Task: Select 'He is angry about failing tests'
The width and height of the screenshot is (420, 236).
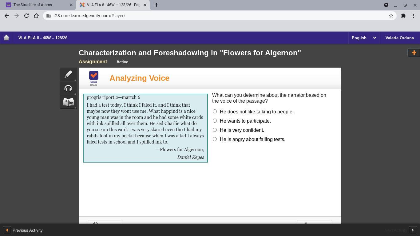Action: coord(215,139)
